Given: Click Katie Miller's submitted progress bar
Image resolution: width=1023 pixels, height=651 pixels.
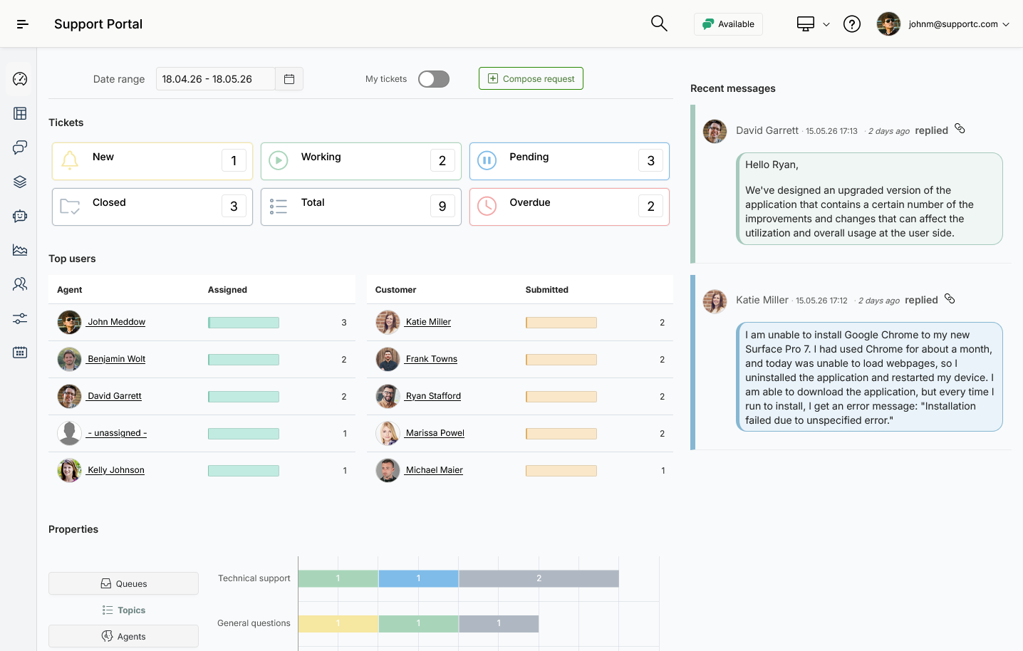Looking at the screenshot, I should tap(561, 323).
